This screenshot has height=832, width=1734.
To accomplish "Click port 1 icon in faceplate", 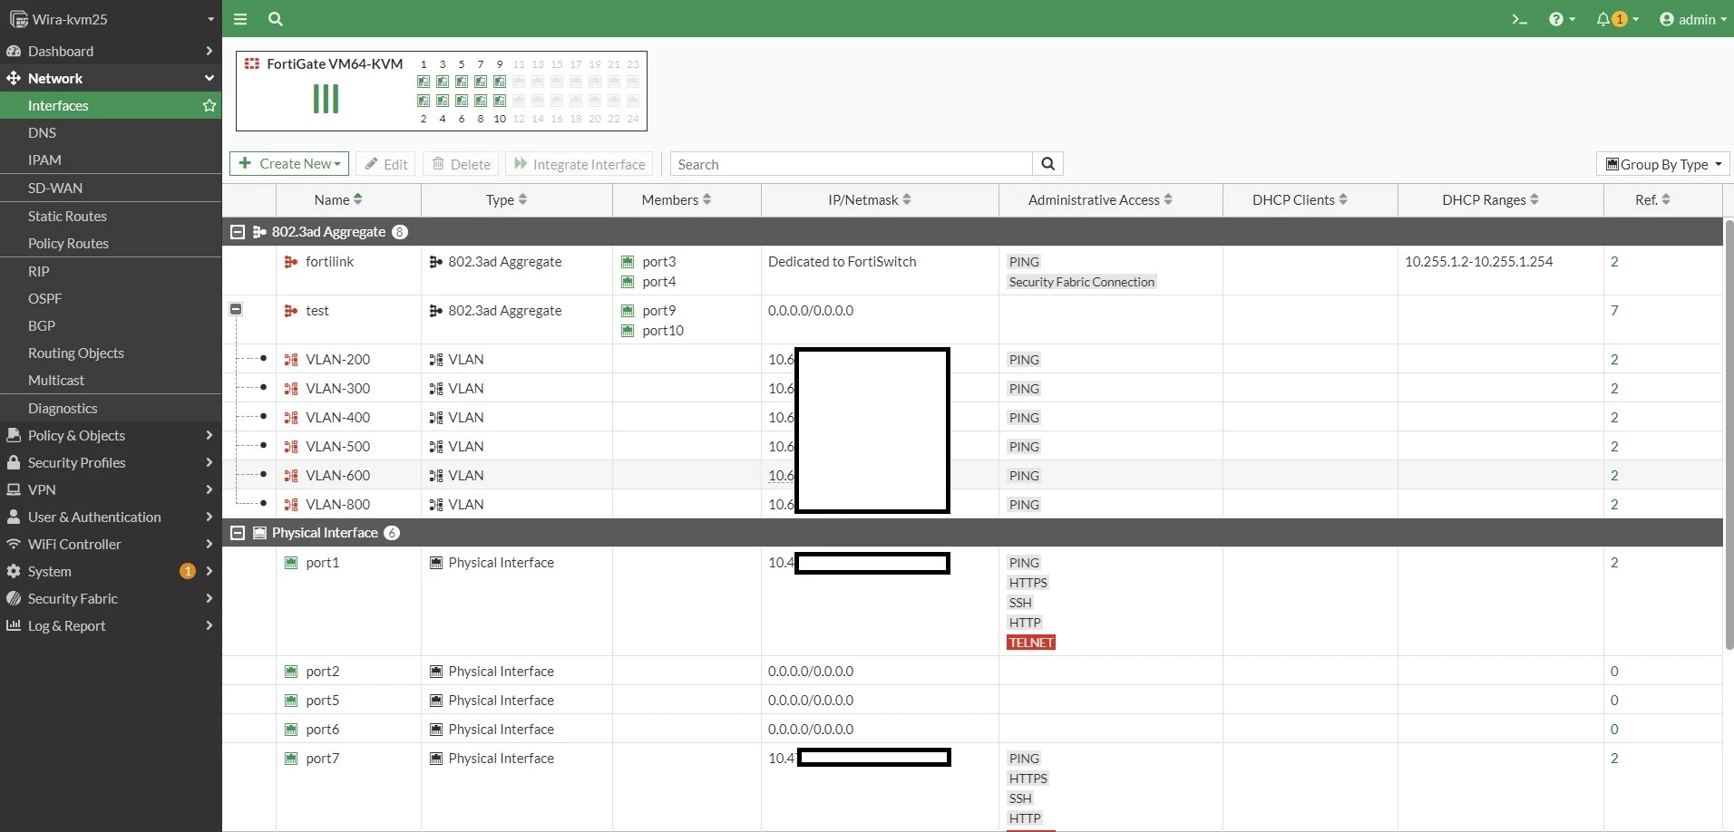I will pyautogui.click(x=424, y=82).
